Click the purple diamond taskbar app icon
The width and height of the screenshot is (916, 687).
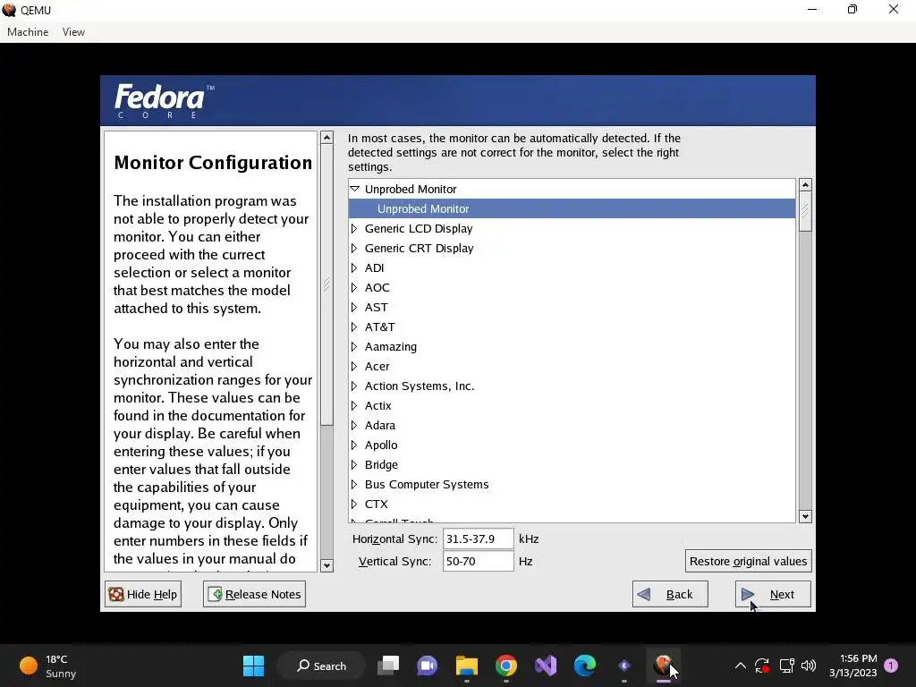click(x=623, y=666)
